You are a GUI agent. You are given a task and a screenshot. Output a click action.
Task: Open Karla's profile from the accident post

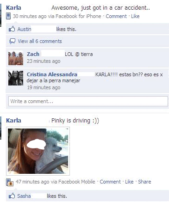tap(13, 8)
